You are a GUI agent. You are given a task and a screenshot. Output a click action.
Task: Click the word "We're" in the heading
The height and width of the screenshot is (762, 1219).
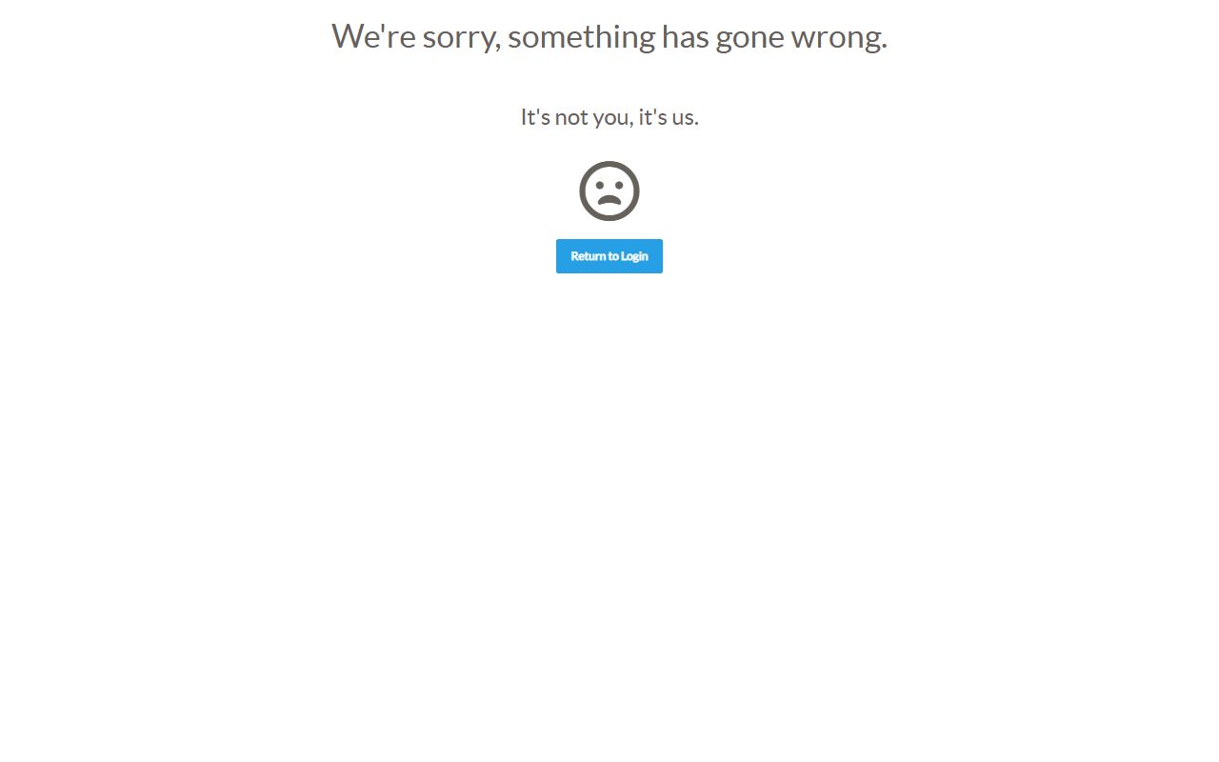(373, 36)
